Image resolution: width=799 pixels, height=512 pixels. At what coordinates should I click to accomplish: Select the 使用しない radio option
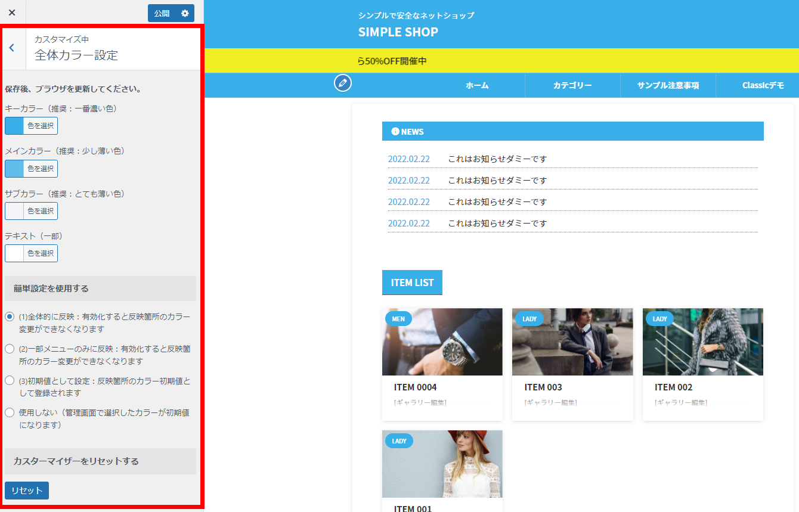click(x=10, y=412)
